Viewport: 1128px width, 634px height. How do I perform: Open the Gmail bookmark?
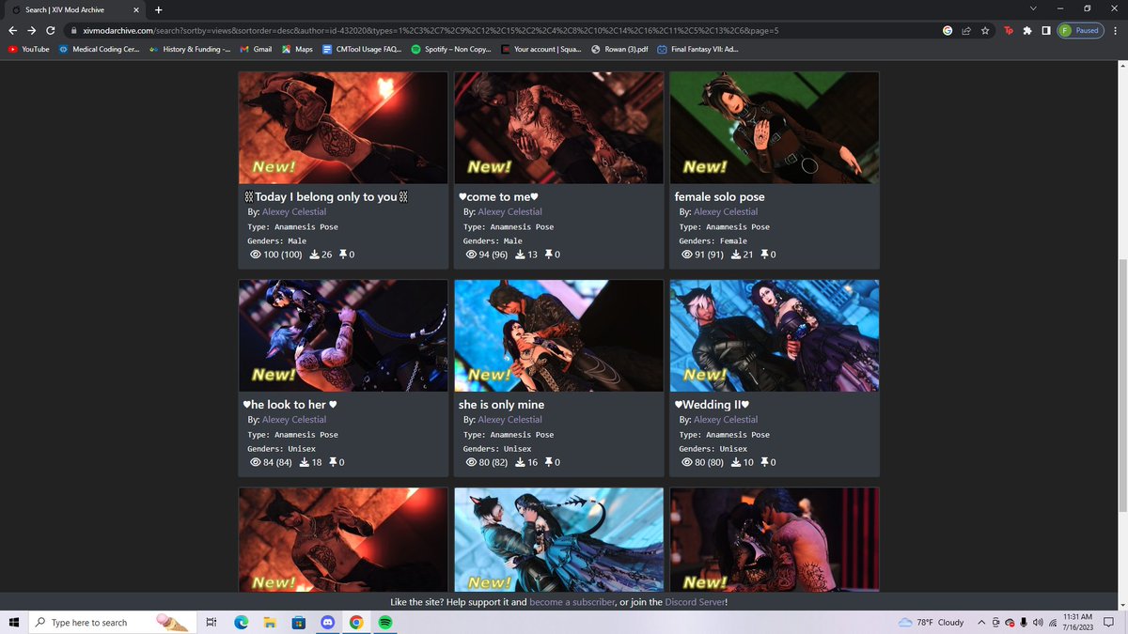pyautogui.click(x=257, y=49)
